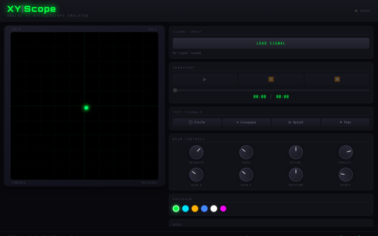This screenshot has height=236, width=378.
Task: Generate the Spiral test signal
Action: point(296,122)
